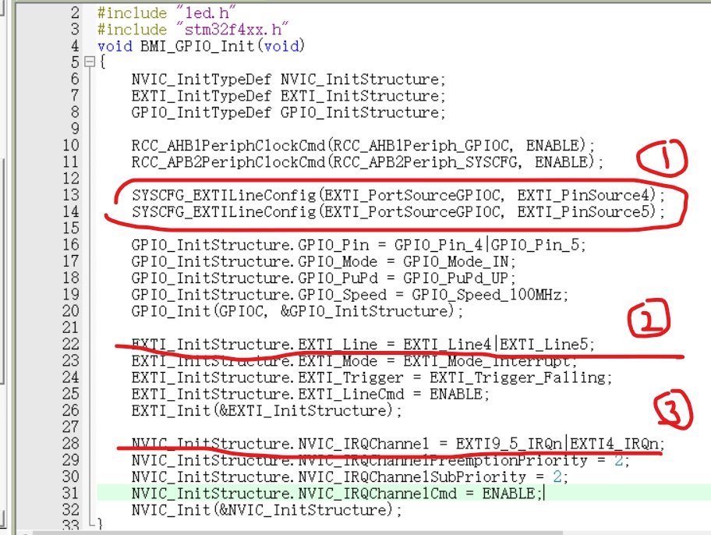The image size is (711, 535).
Task: Click the #include "led.h" line
Action: (x=166, y=12)
